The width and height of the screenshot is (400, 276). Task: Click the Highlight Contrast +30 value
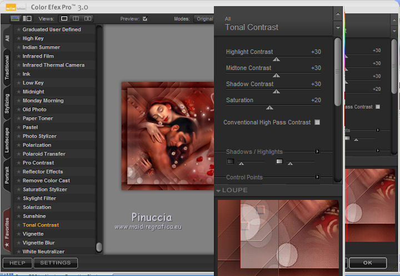tap(316, 52)
